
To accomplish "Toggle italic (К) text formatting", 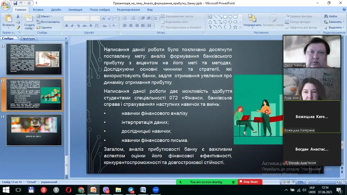I will click(73, 26).
